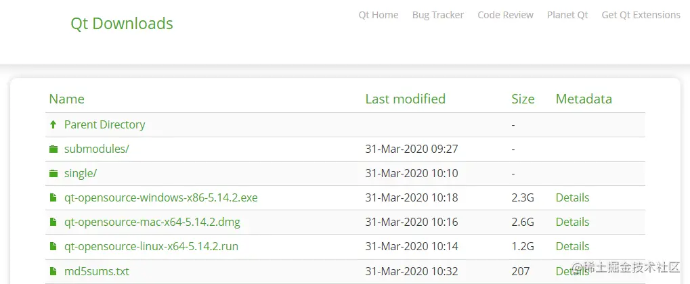
Task: Click the single folder icon
Action: click(x=53, y=174)
